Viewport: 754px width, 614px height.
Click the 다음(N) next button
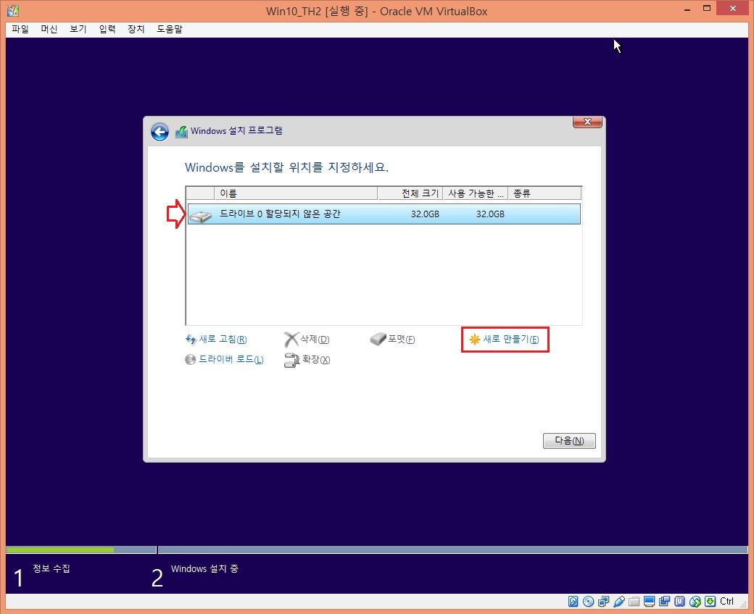pyautogui.click(x=569, y=441)
